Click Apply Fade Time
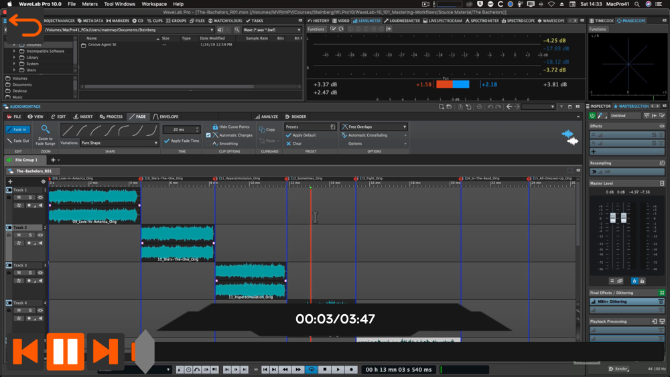 182,141
